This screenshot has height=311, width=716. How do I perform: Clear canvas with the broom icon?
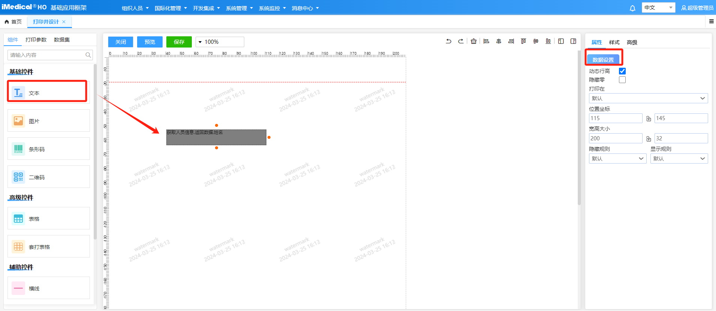point(474,41)
